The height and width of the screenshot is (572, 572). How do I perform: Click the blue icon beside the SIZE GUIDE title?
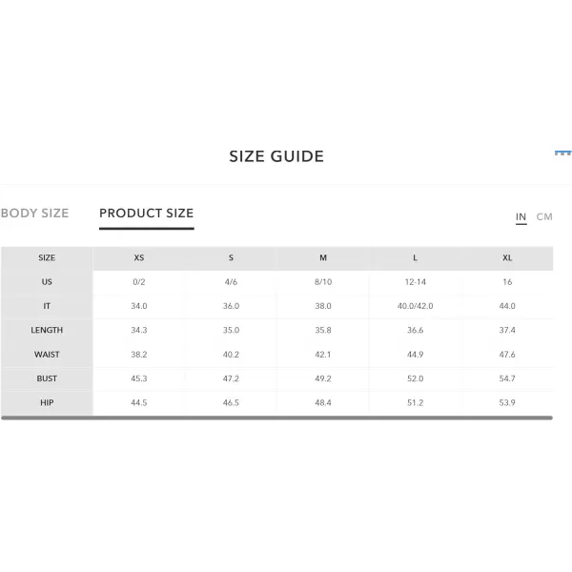click(x=562, y=153)
